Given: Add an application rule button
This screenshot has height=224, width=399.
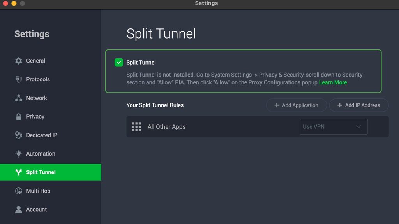Looking at the screenshot, I should (x=297, y=105).
